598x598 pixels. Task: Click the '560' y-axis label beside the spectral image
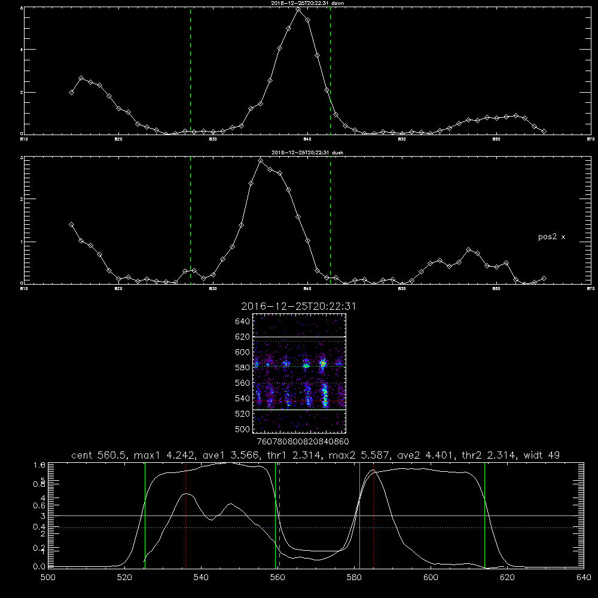coord(243,383)
